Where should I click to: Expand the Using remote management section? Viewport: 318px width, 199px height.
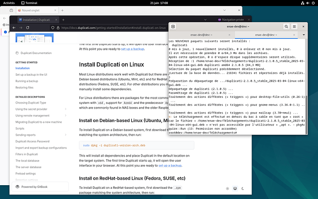(65, 115)
